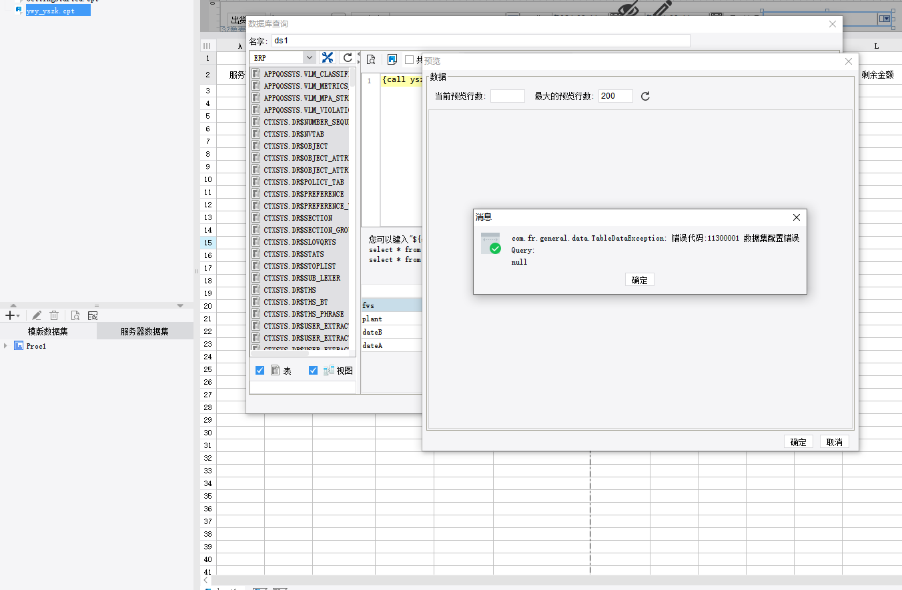
Task: Open the ERP connection dropdown
Action: coord(309,58)
